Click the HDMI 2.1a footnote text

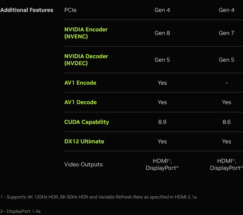pos(98,197)
